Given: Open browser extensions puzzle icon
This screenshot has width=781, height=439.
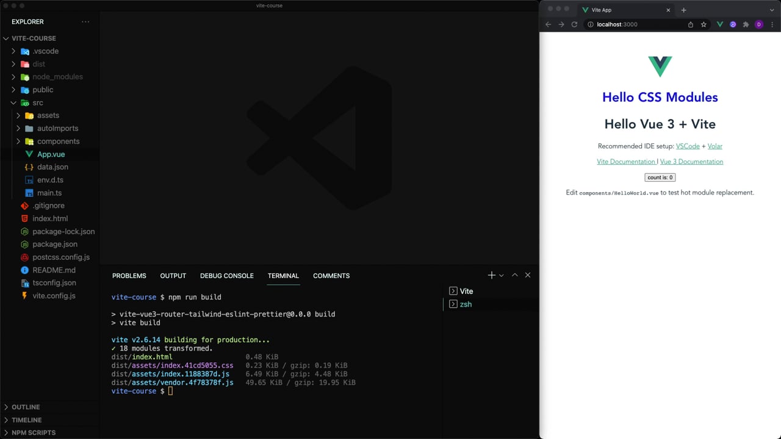Looking at the screenshot, I should click(x=746, y=24).
